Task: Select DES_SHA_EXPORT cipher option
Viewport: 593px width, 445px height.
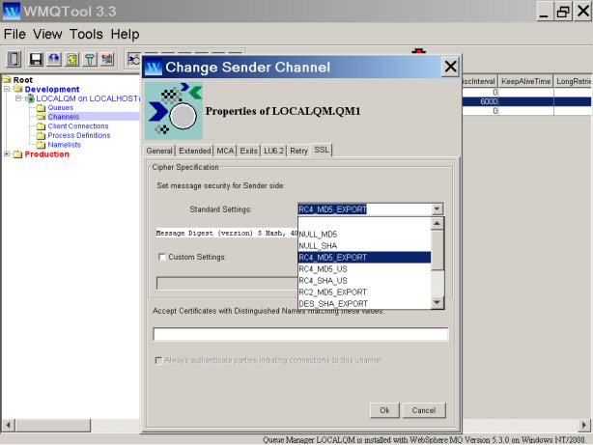Action: click(x=364, y=304)
